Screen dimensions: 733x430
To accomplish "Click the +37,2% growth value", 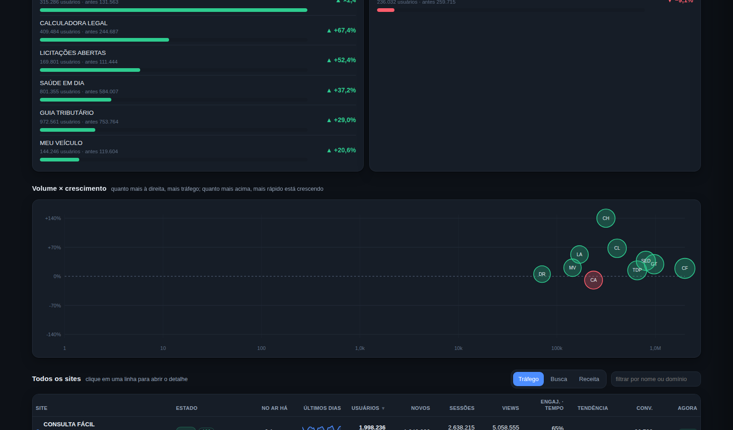I will tap(341, 90).
